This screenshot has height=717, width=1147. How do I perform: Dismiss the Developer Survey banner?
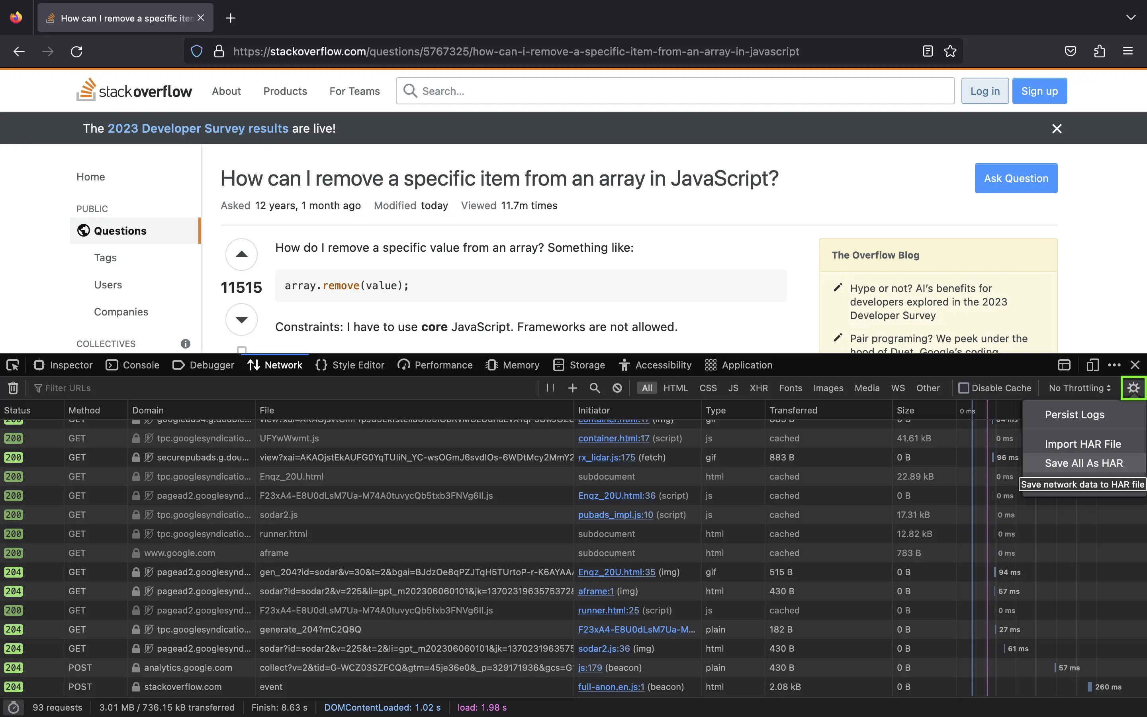click(1057, 129)
